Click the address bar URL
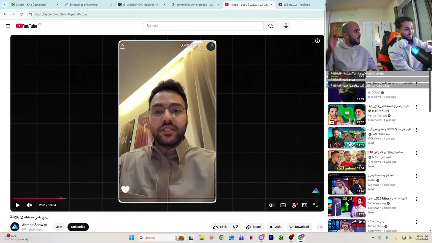The width and height of the screenshot is (432, 243). coord(61,14)
